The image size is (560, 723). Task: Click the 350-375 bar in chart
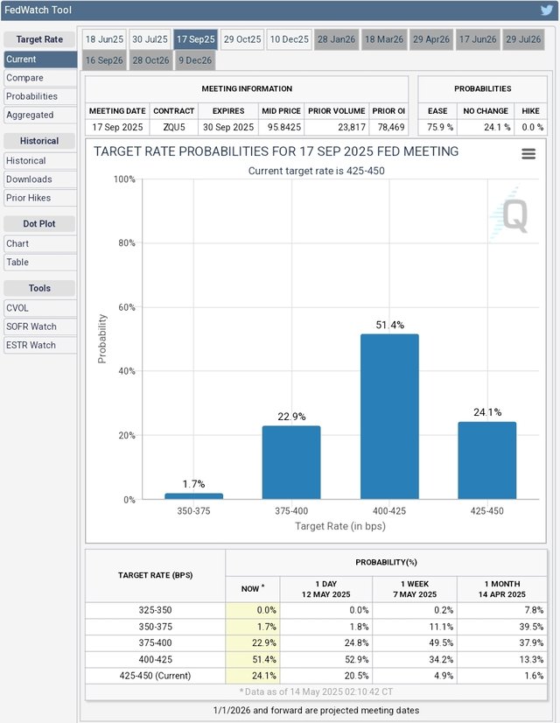click(x=193, y=496)
